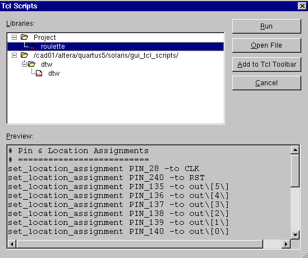
Task: Click preview scroll down arrow
Action: tap(295, 234)
